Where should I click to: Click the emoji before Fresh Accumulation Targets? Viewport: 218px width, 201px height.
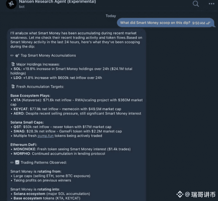(13, 87)
